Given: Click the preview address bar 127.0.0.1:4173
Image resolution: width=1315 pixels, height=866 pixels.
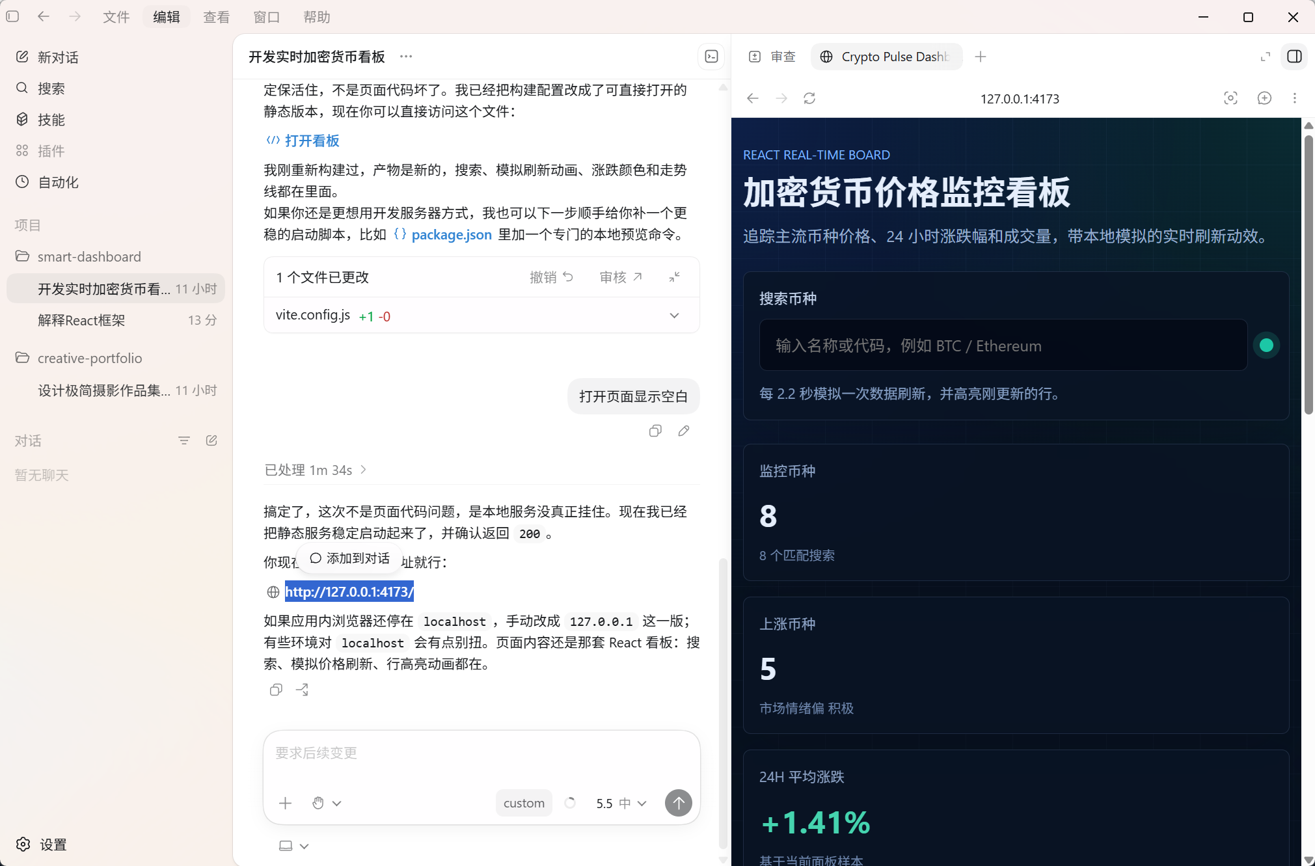Looking at the screenshot, I should [1020, 98].
